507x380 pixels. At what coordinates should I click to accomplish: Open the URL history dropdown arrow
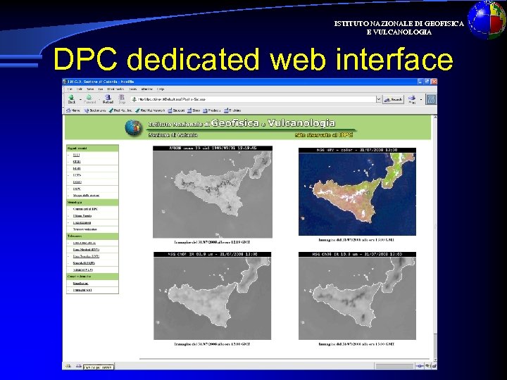click(x=378, y=99)
